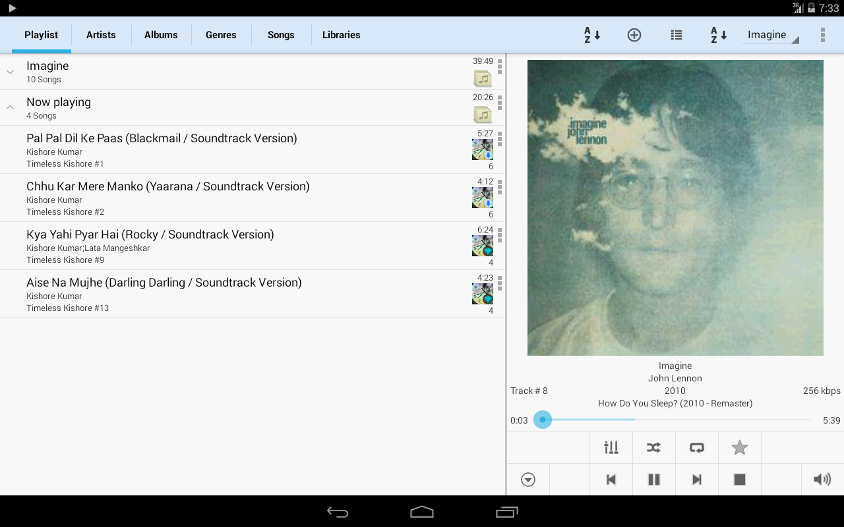Rate the current track with the star

[x=740, y=448]
